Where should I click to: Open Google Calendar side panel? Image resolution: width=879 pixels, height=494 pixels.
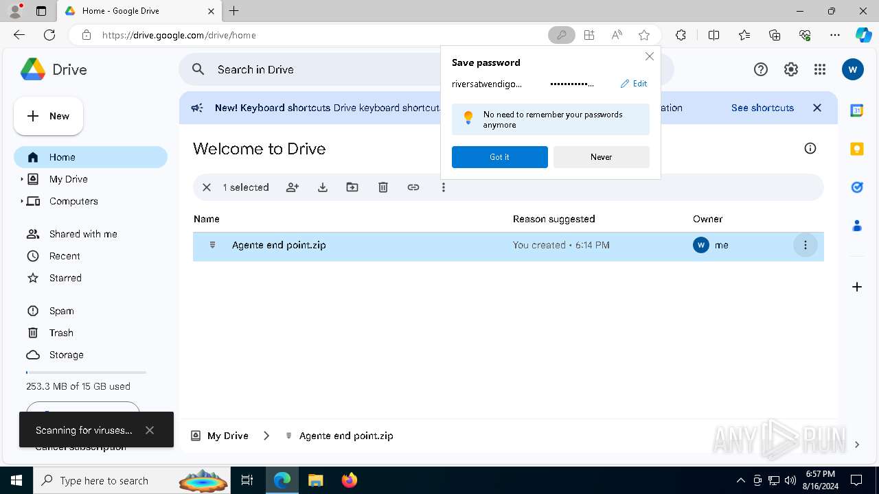(857, 110)
